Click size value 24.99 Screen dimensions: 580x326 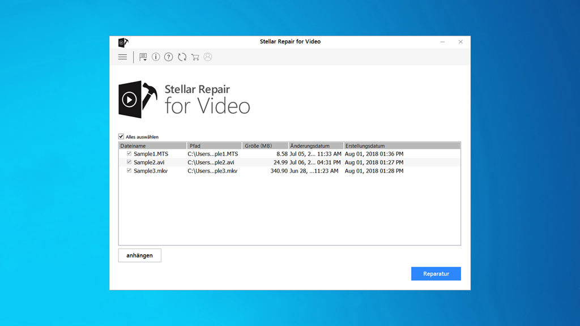click(x=280, y=162)
